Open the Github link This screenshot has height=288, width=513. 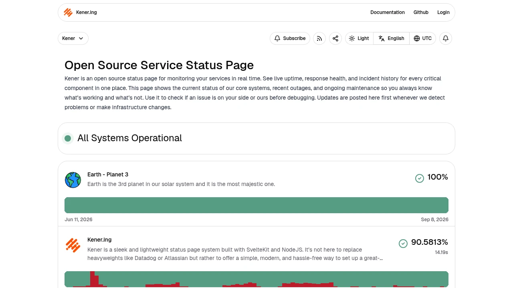(x=421, y=12)
